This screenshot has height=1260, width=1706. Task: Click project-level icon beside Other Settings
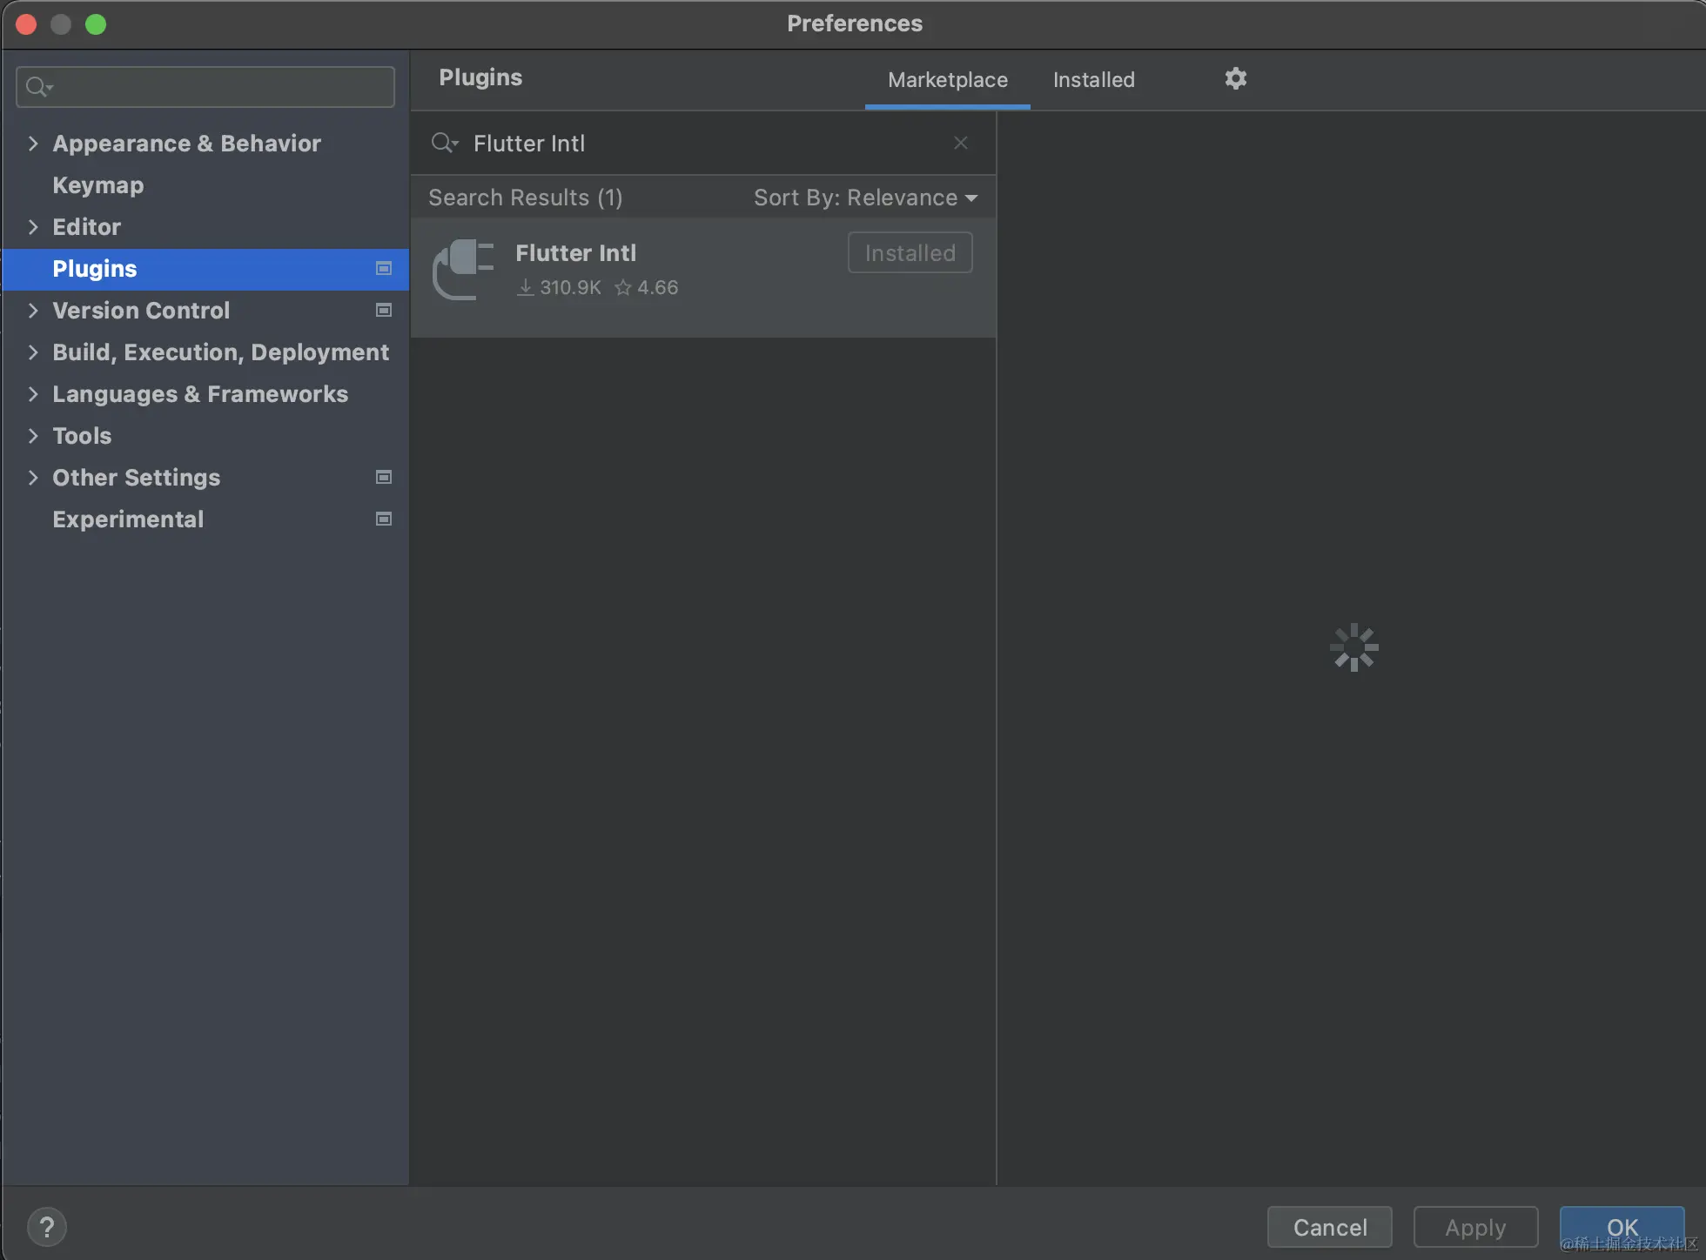click(383, 477)
